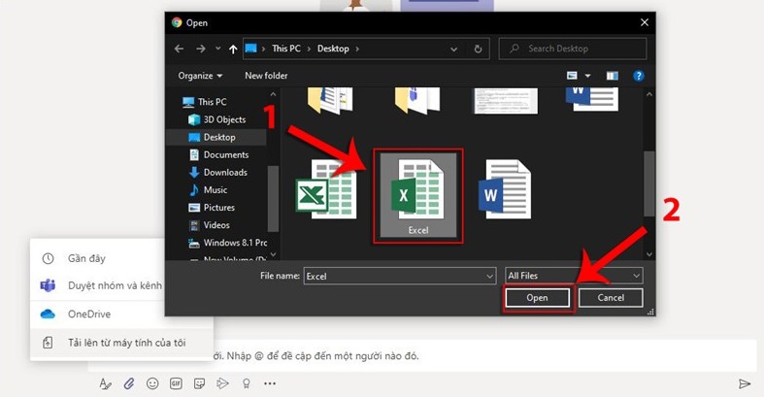This screenshot has width=764, height=397.
Task: Click the Teams Format text icon
Action: [x=105, y=383]
